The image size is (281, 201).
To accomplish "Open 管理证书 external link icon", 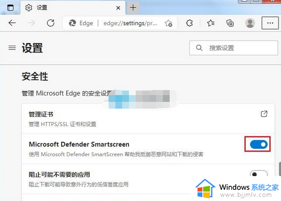I will [264, 114].
